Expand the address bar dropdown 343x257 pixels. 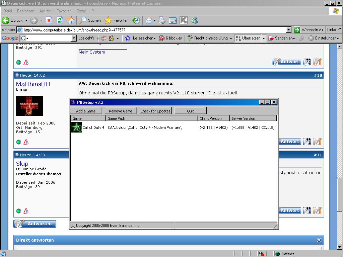[x=288, y=30]
